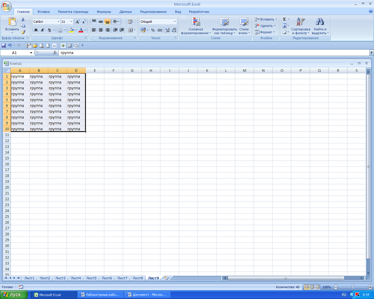The width and height of the screenshot is (374, 299).
Task: Switch to the Вставка ribbon tab
Action: point(44,11)
